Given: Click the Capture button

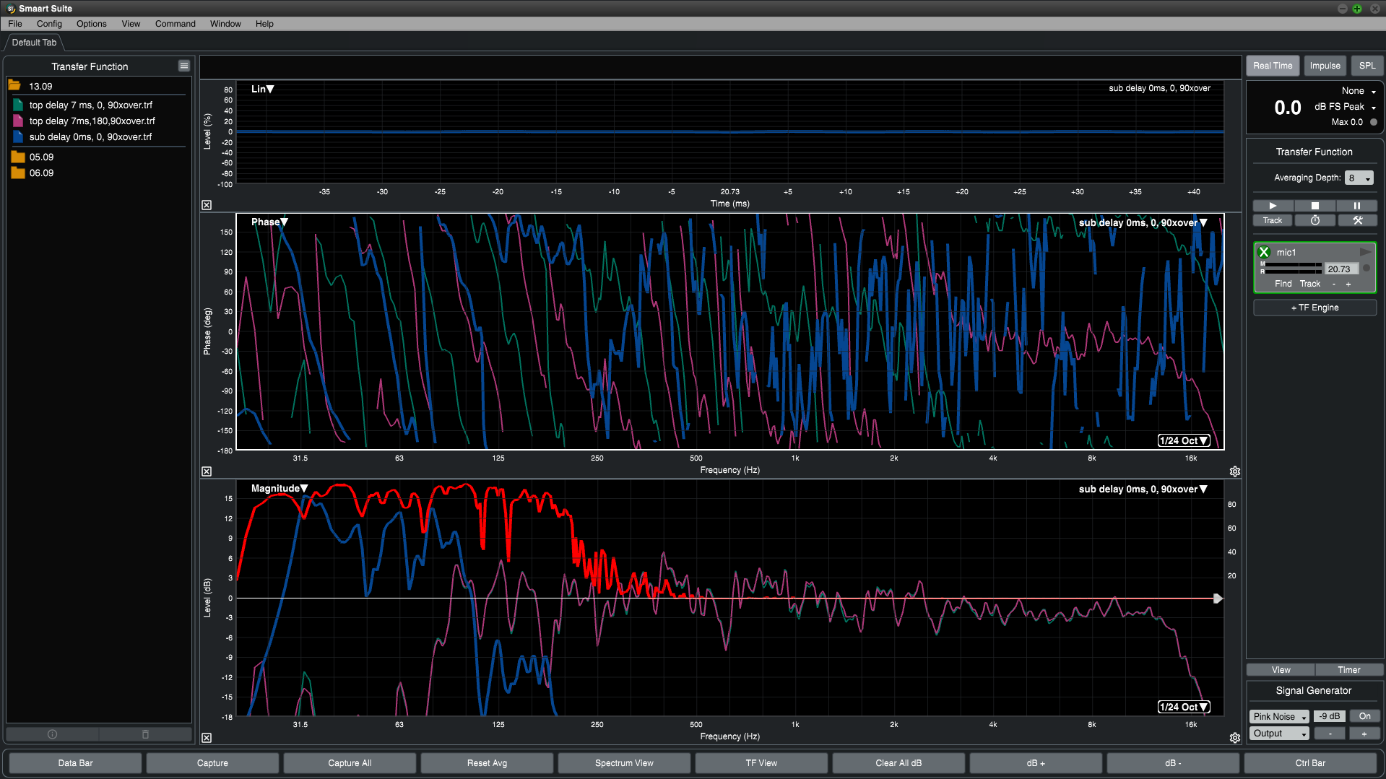Looking at the screenshot, I should click(212, 763).
